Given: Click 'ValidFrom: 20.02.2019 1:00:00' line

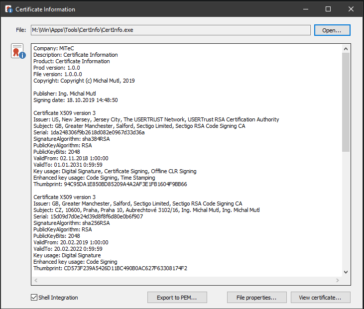Looking at the screenshot, I should point(71,242).
